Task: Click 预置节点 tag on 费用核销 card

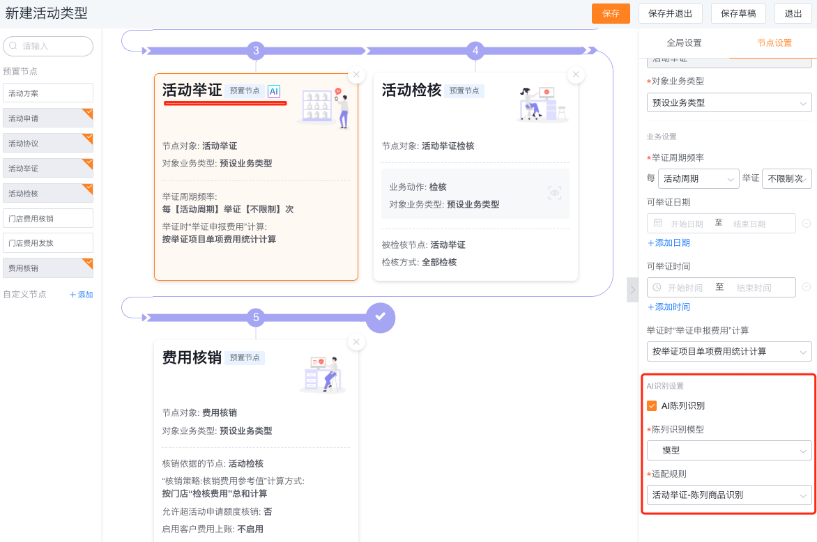Action: 245,357
